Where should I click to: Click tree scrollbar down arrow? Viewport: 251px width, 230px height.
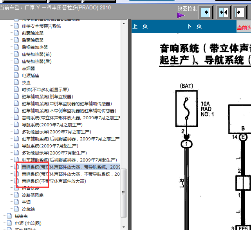tap(124, 227)
